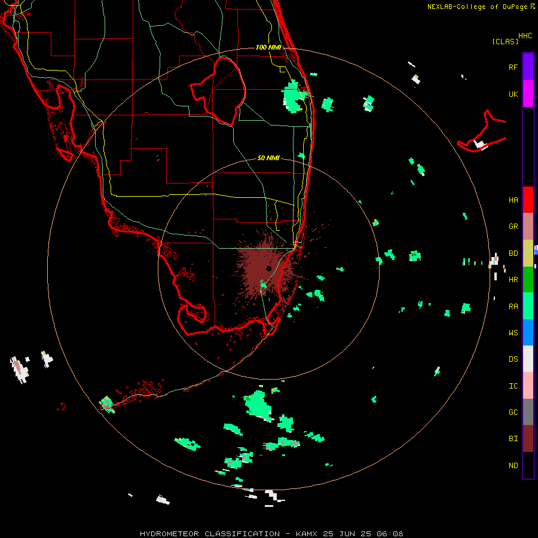The image size is (538, 538).
Task: Pick the brown BI legend swatch
Action: coord(528,439)
